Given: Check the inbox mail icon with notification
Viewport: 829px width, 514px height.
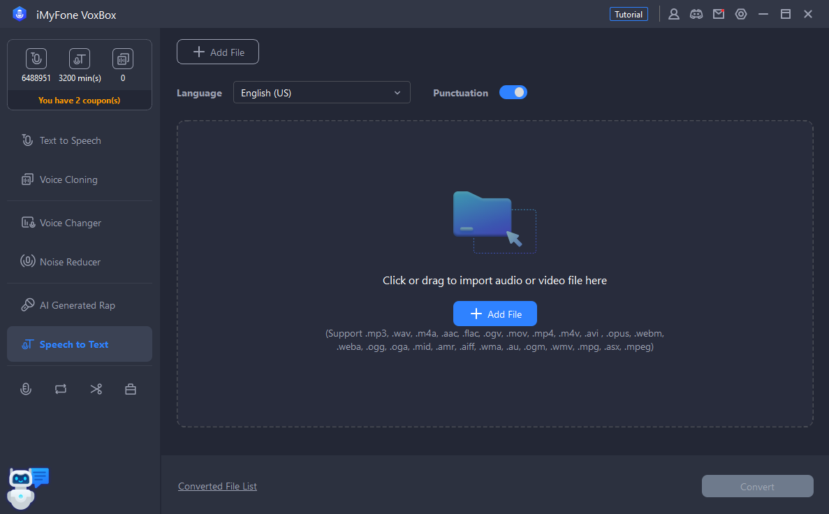Looking at the screenshot, I should 719,14.
